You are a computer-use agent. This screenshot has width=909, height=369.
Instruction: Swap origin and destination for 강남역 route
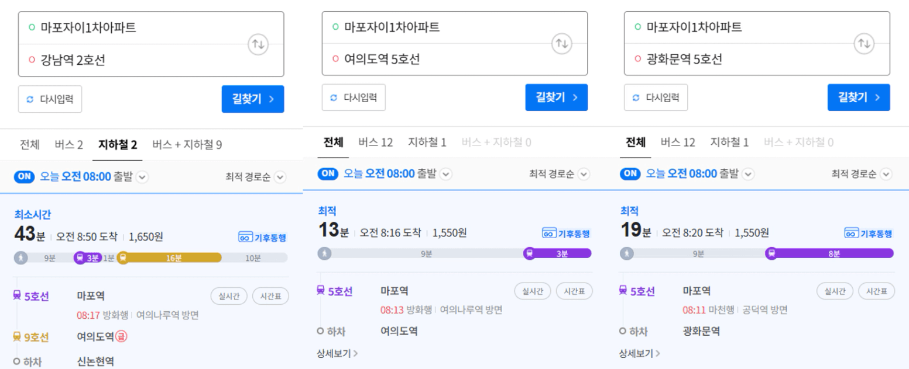tap(258, 44)
